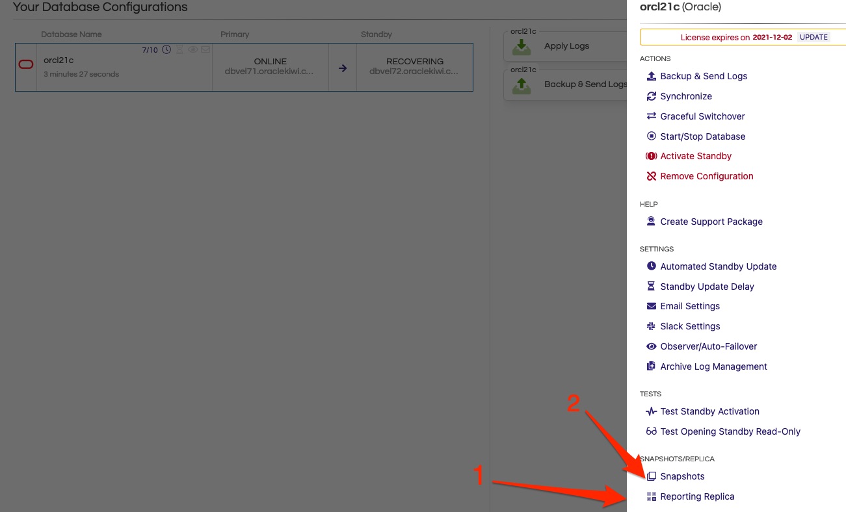Click the envelope status icon in orcl21c row
This screenshot has width=846, height=512.
click(x=205, y=49)
